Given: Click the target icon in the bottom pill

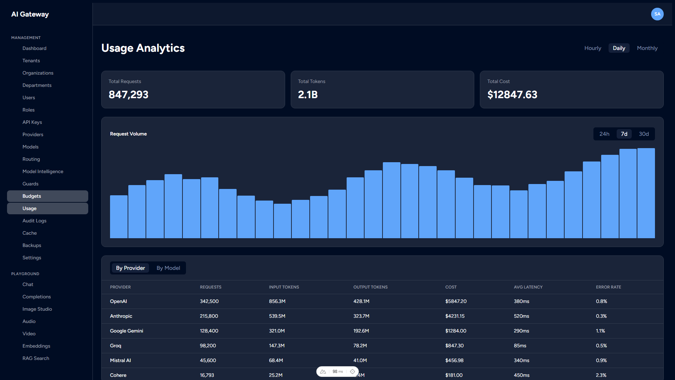Looking at the screenshot, I should point(353,372).
